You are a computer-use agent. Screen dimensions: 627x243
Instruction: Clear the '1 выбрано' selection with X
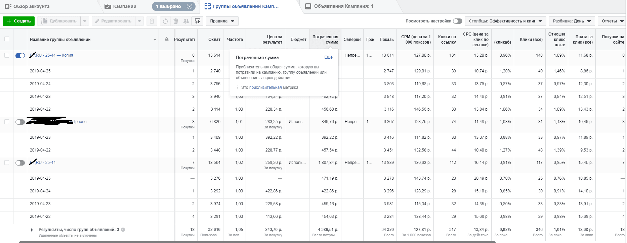190,6
